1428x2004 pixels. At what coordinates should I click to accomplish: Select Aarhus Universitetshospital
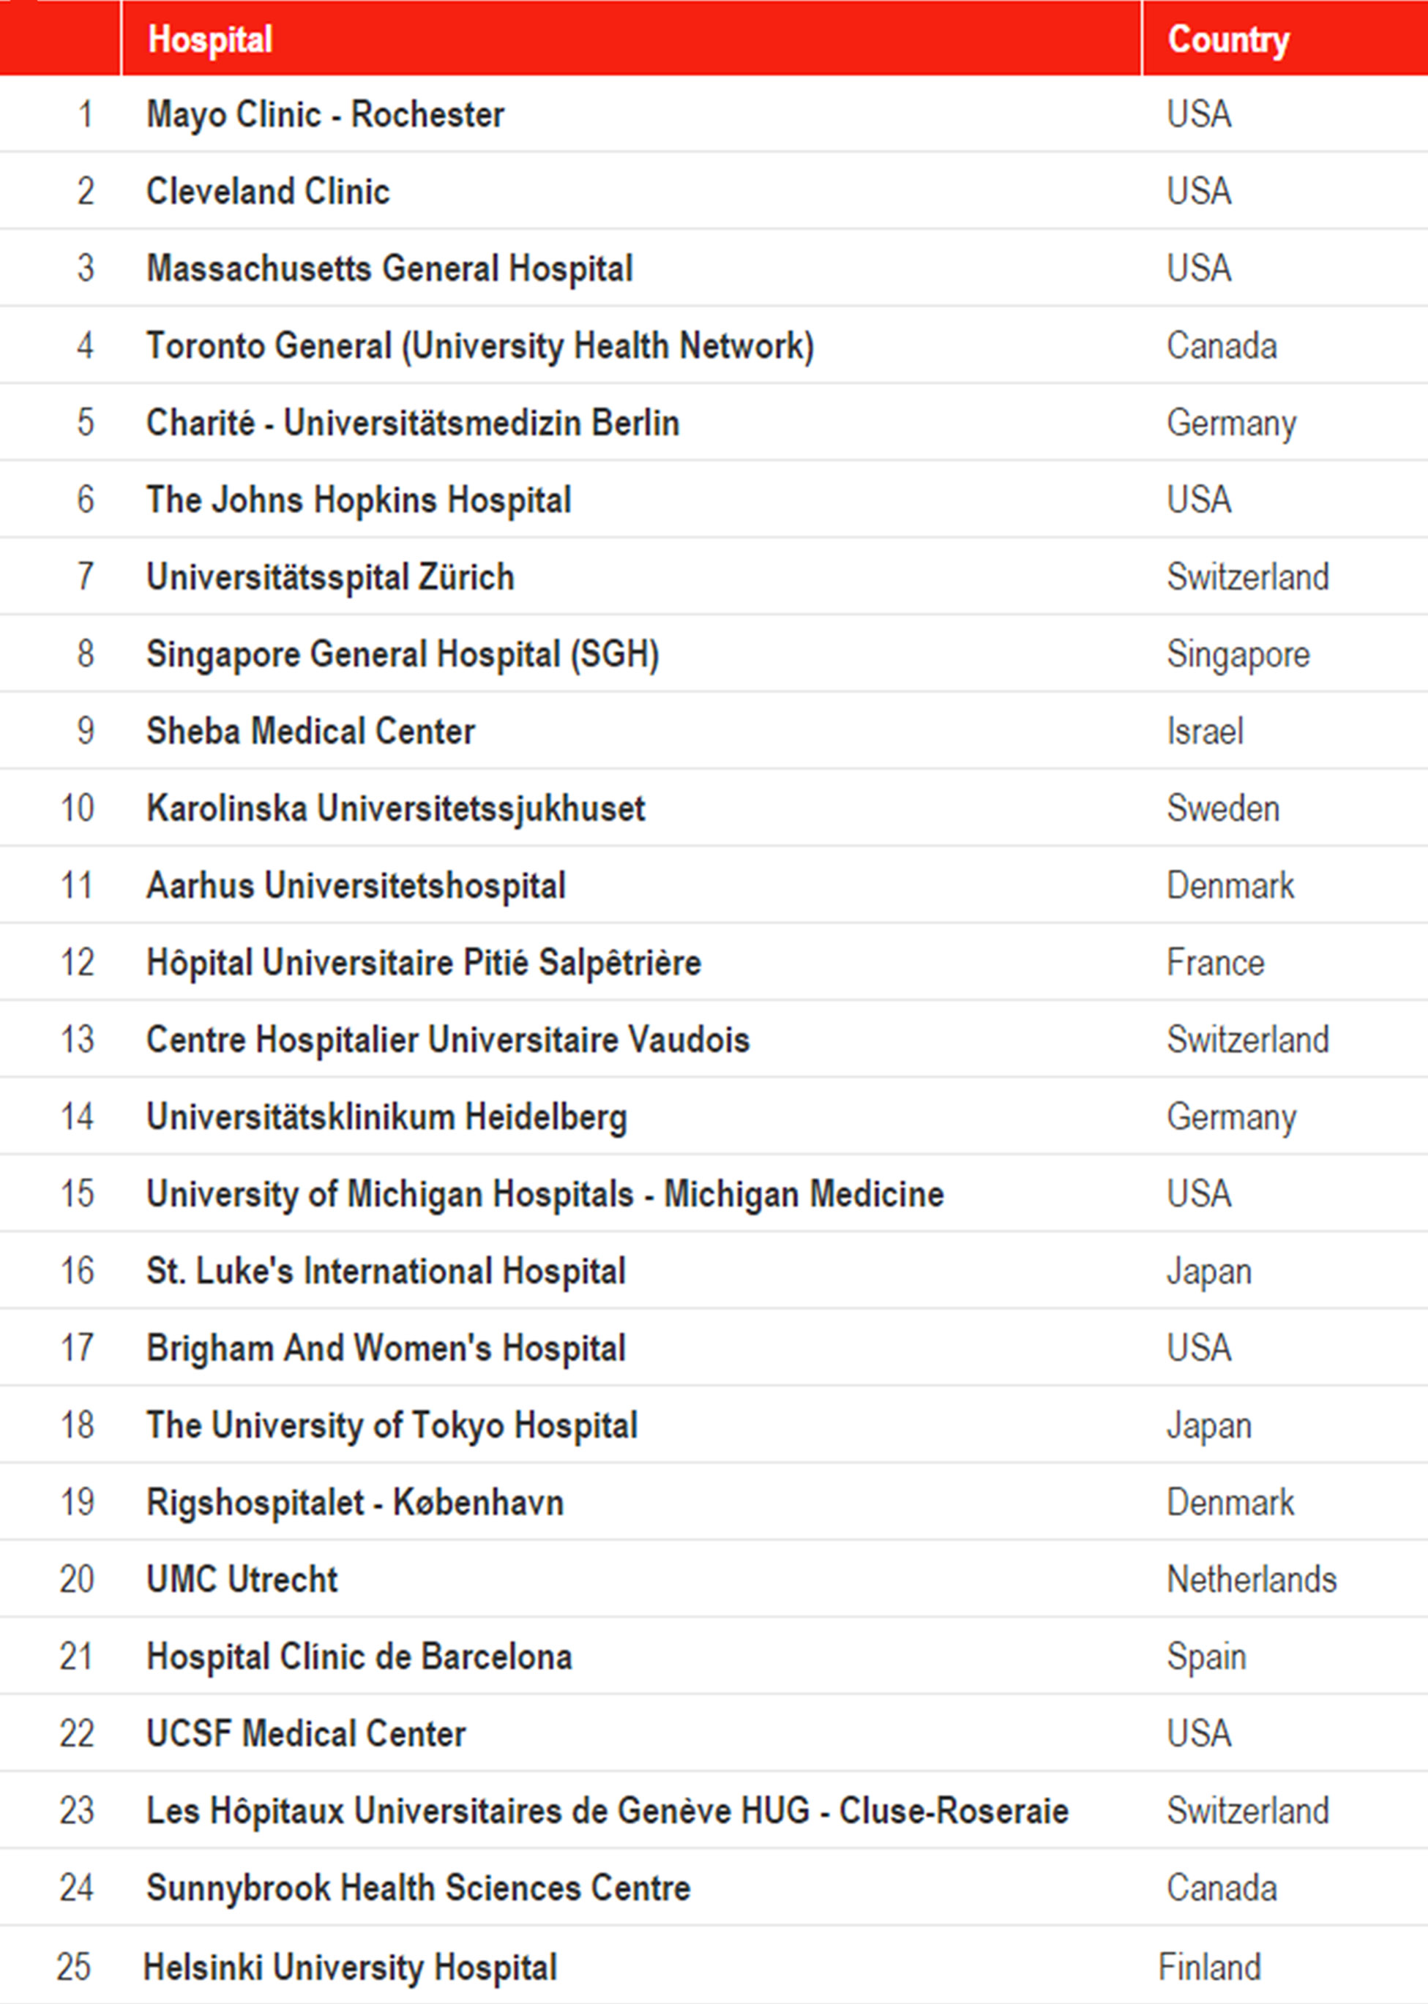pos(356,886)
